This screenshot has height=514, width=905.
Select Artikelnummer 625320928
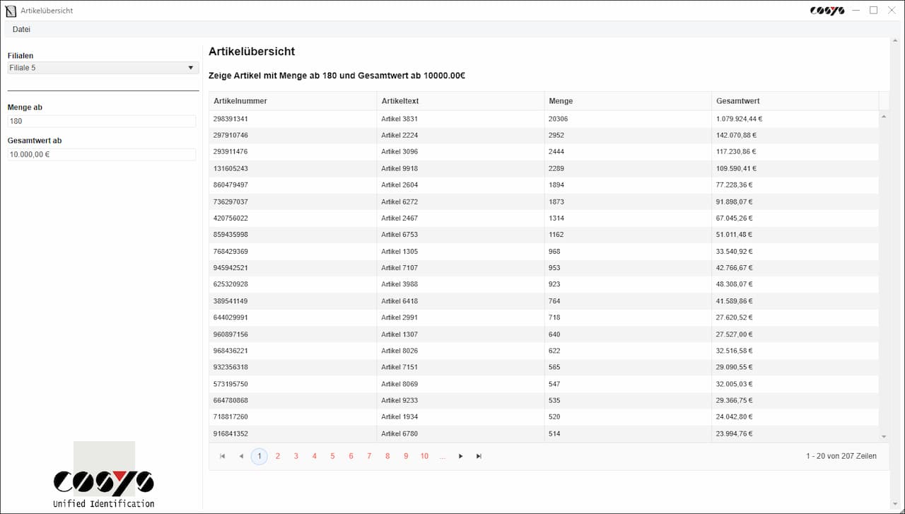click(293, 284)
